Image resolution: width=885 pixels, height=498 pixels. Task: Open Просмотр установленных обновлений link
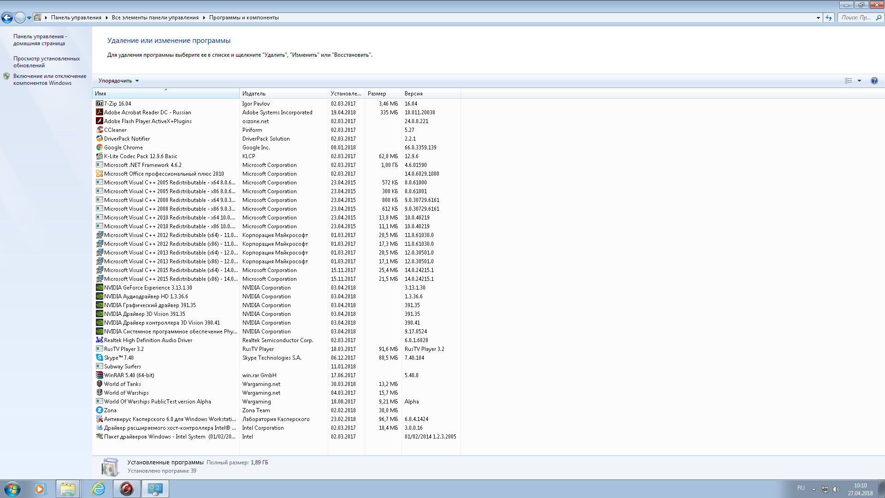point(47,62)
